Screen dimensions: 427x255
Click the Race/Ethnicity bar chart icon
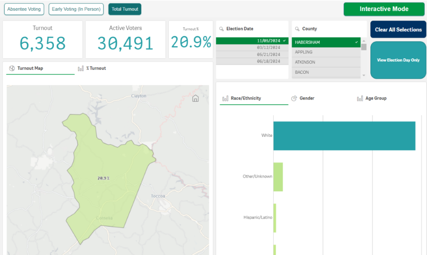(x=225, y=98)
